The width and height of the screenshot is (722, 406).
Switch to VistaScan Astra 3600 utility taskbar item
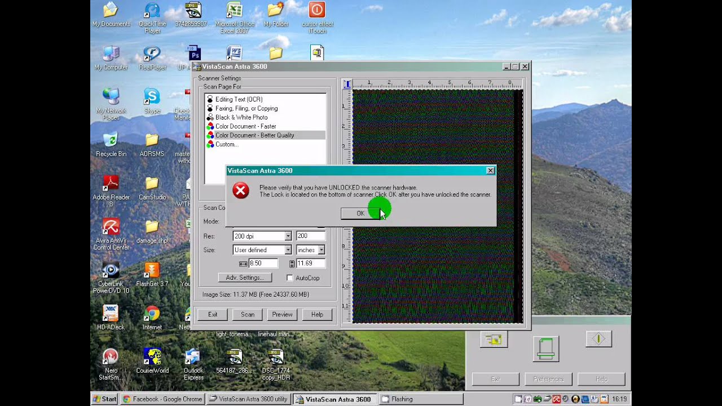[248, 399]
